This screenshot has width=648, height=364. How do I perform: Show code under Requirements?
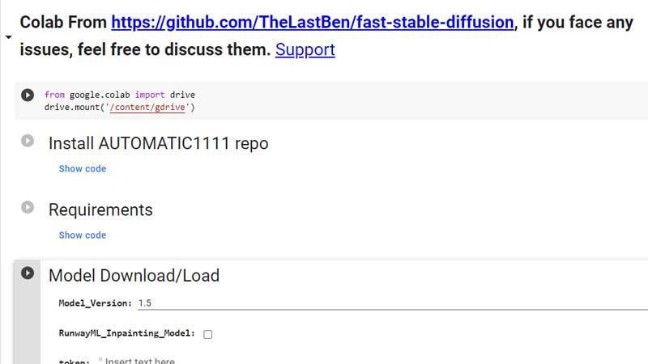tap(83, 235)
